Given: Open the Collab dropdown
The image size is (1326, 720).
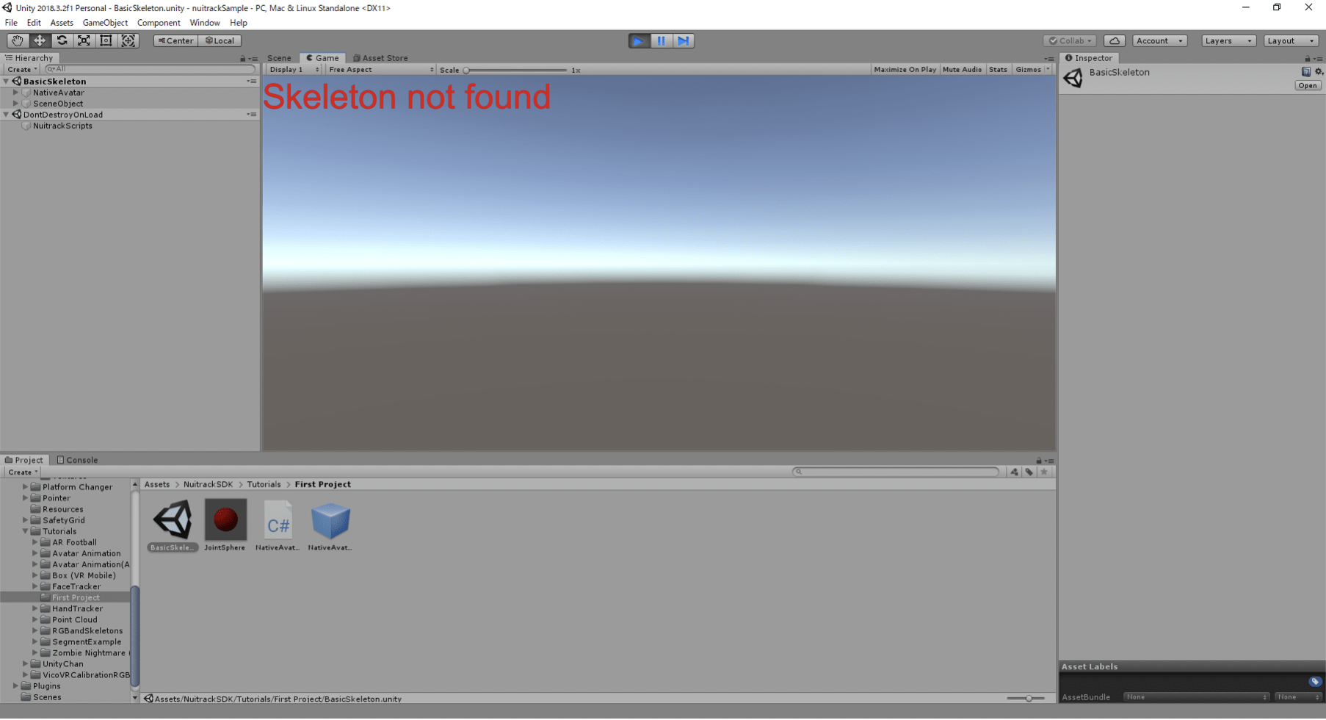Looking at the screenshot, I should tap(1070, 41).
